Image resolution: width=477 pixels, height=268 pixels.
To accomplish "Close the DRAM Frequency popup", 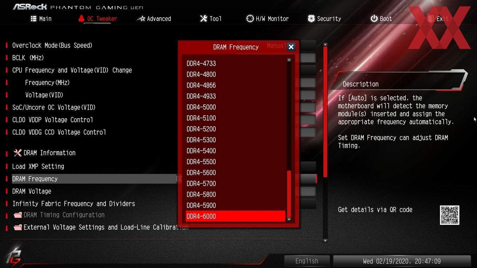I will click(x=291, y=47).
